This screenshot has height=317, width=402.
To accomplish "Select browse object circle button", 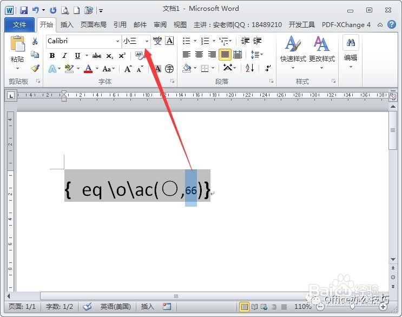I will pyautogui.click(x=393, y=278).
